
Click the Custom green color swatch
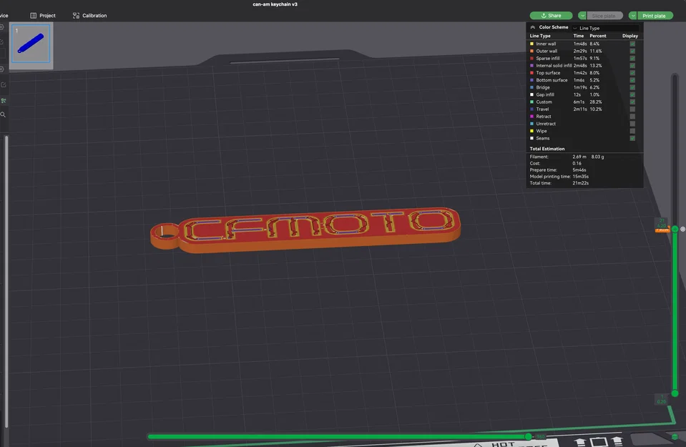[x=532, y=102]
